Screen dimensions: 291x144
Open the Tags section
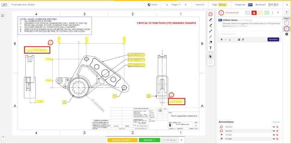click(215, 5)
